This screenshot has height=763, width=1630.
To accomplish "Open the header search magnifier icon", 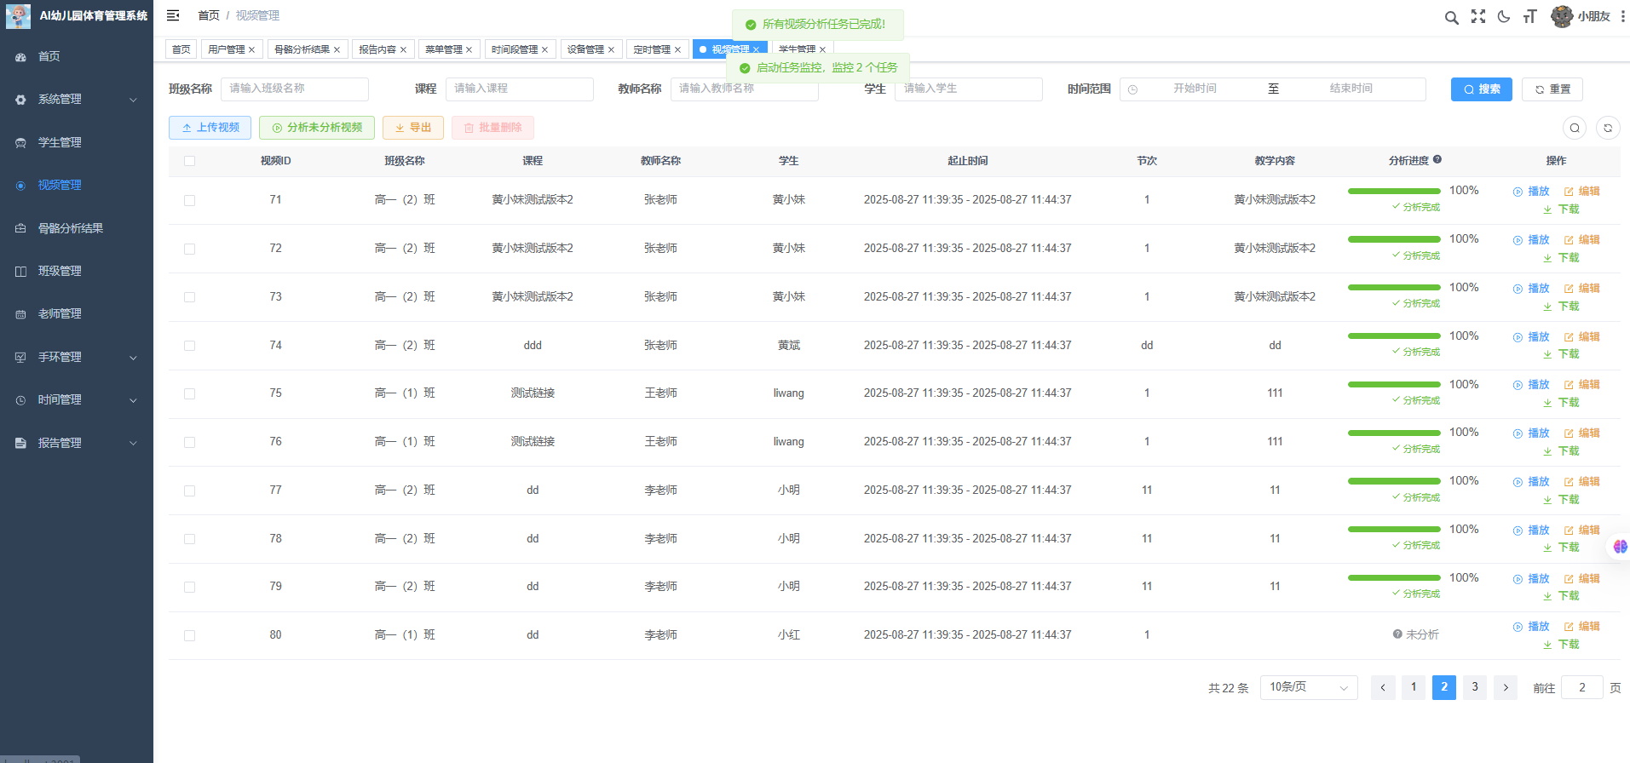I will tap(1451, 17).
